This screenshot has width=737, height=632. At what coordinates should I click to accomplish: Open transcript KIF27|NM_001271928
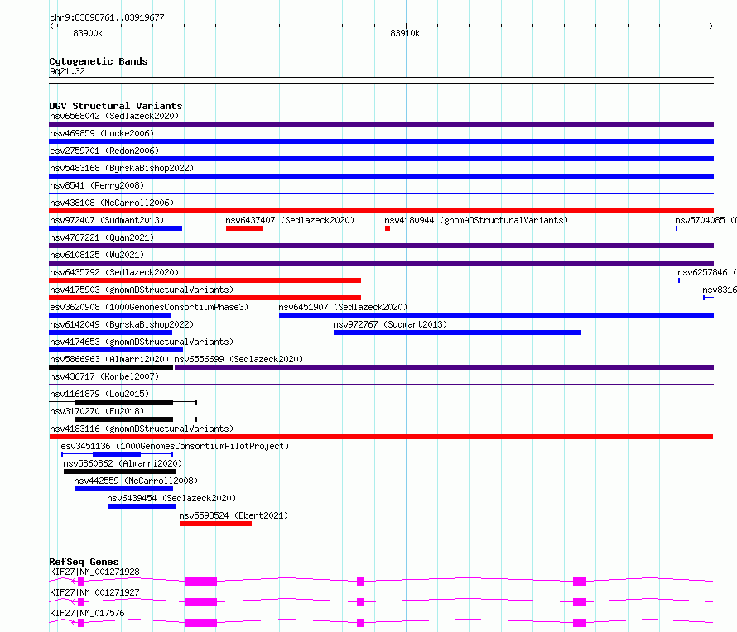pyautogui.click(x=94, y=572)
